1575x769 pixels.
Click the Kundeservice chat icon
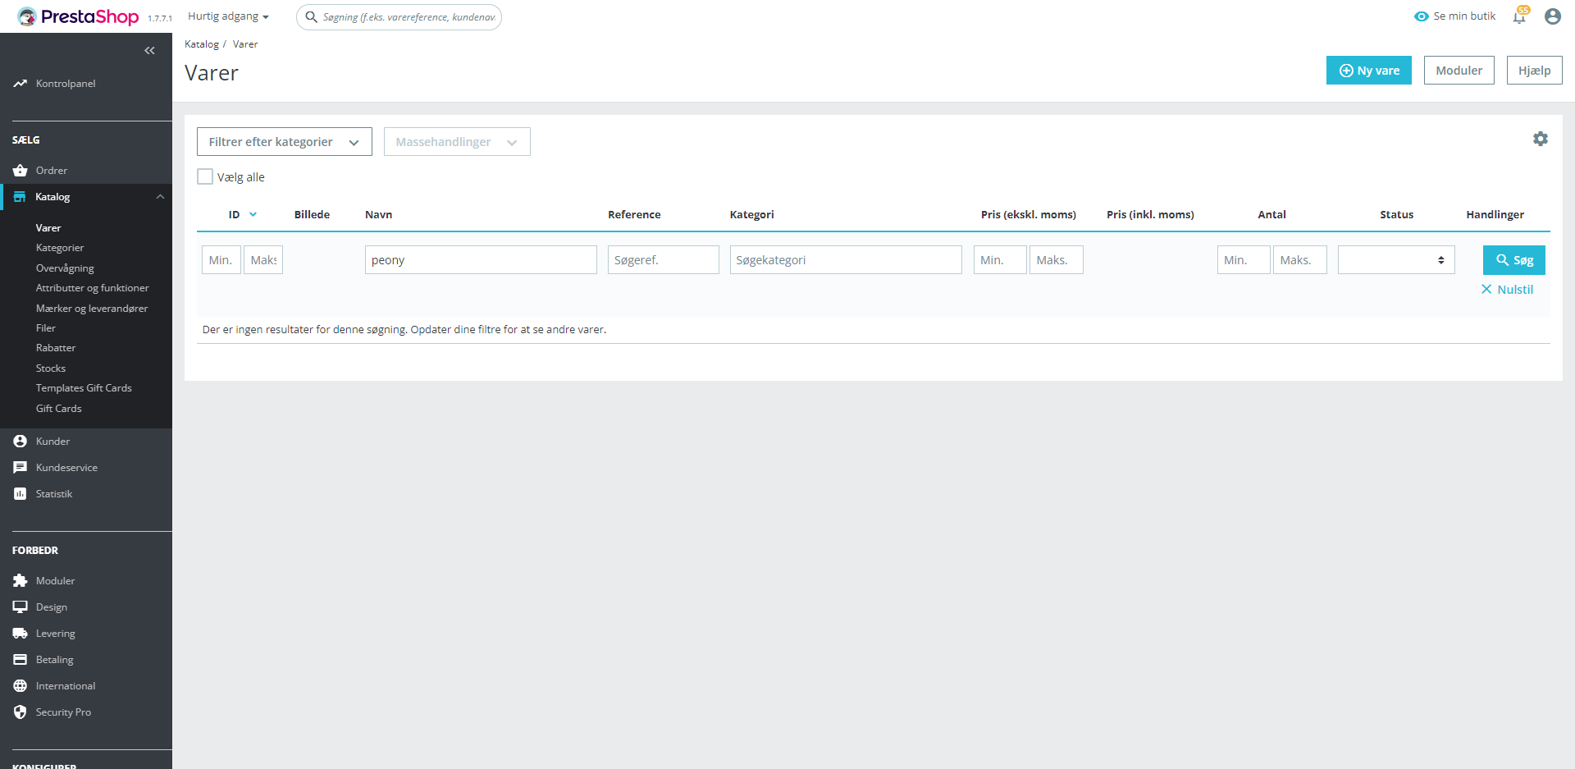pos(20,468)
